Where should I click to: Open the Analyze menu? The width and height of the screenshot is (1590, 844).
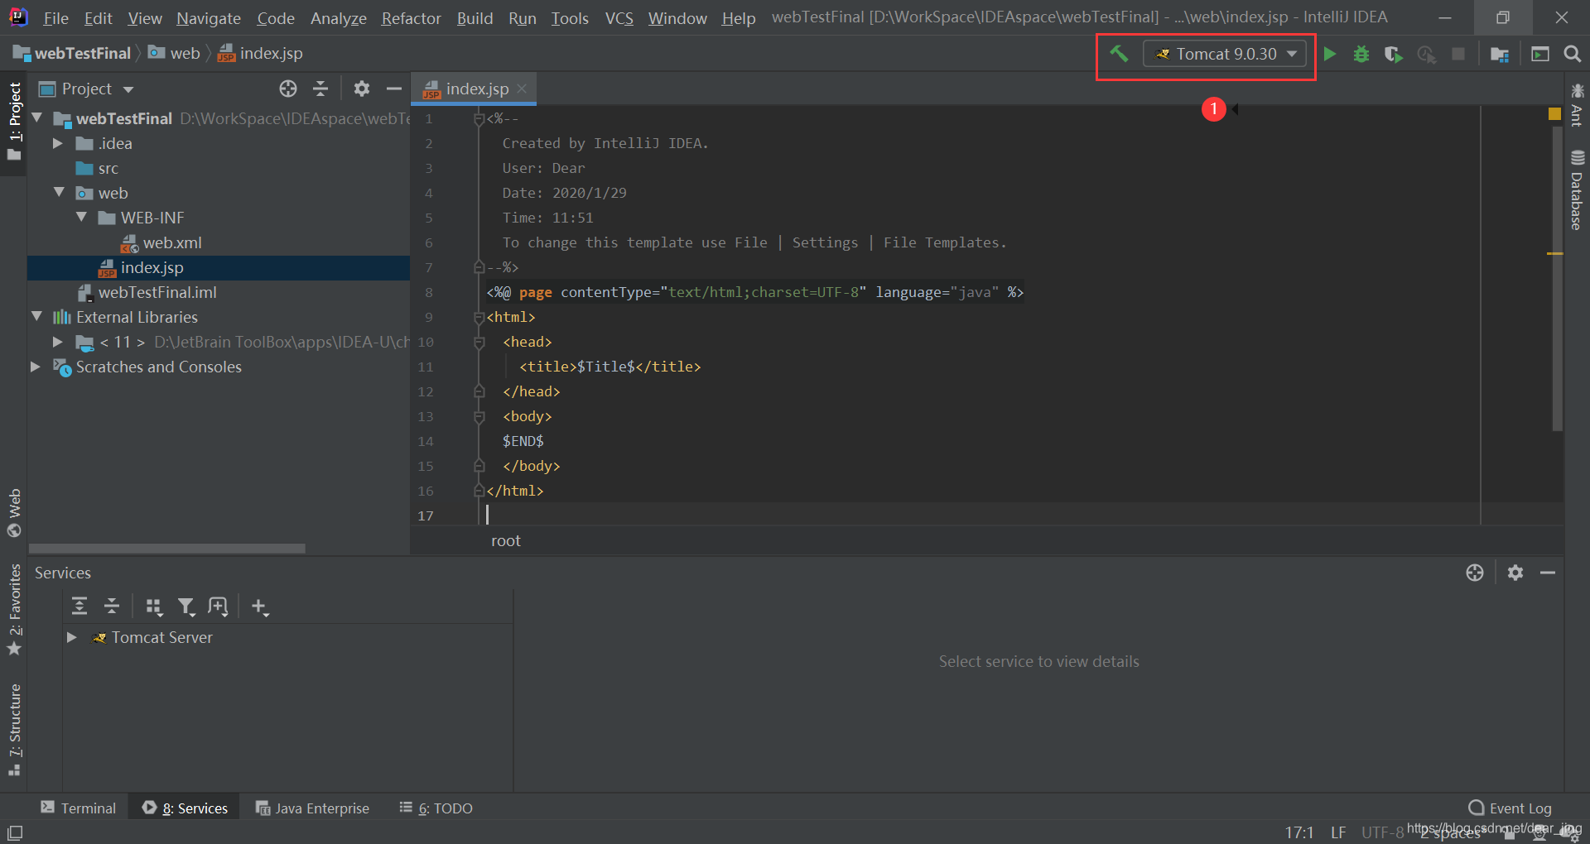click(x=338, y=18)
